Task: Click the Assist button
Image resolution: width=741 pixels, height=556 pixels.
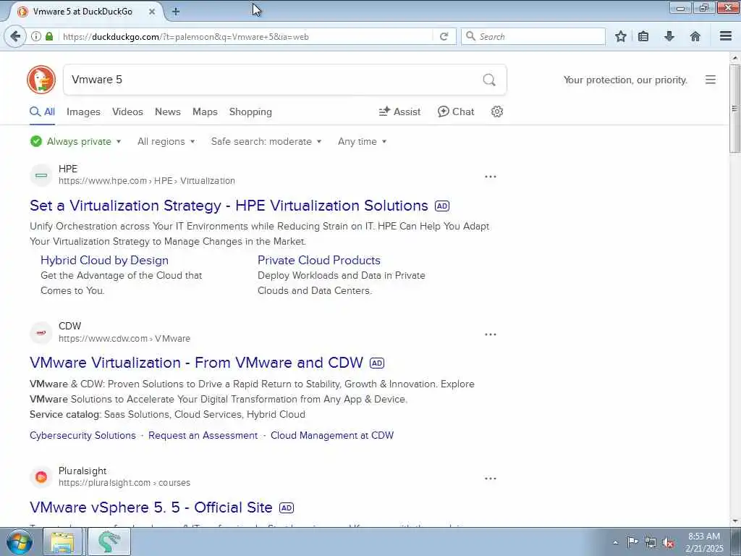Action: click(399, 111)
